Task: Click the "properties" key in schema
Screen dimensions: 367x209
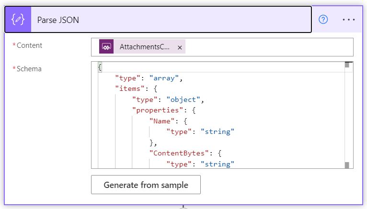Action: tap(158, 110)
